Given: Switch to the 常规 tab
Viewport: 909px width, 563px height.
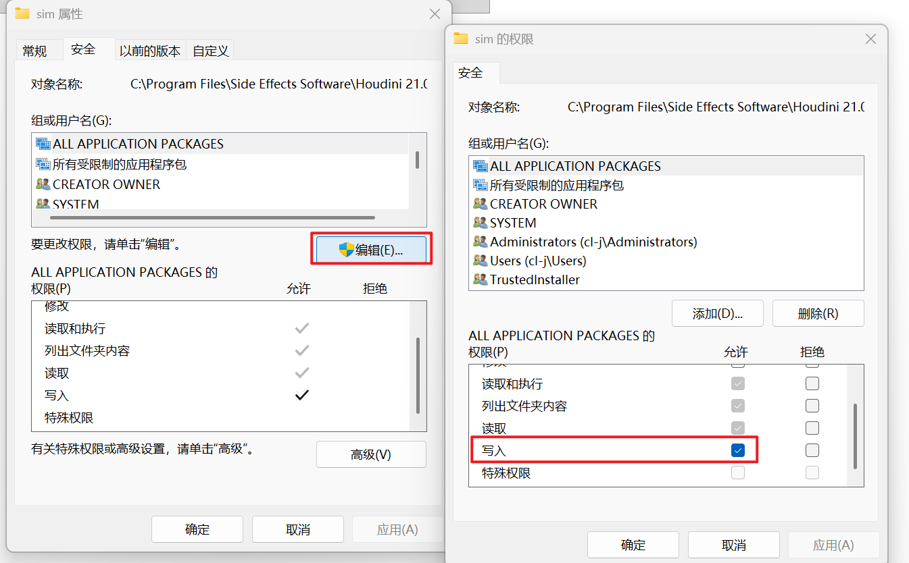Looking at the screenshot, I should coord(34,51).
